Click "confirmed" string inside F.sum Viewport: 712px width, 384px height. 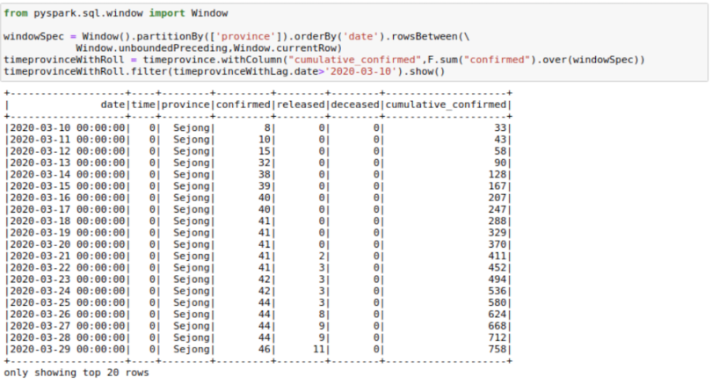(x=497, y=60)
